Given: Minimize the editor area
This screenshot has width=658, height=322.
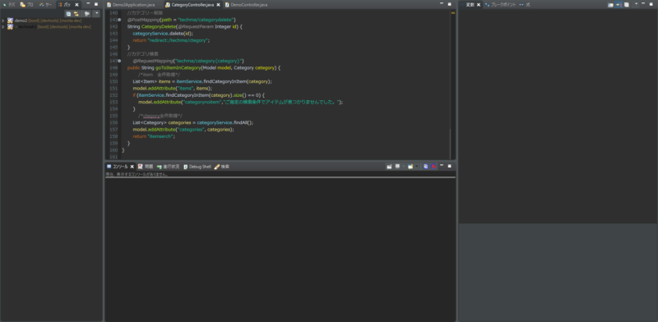Looking at the screenshot, I should (x=442, y=4).
